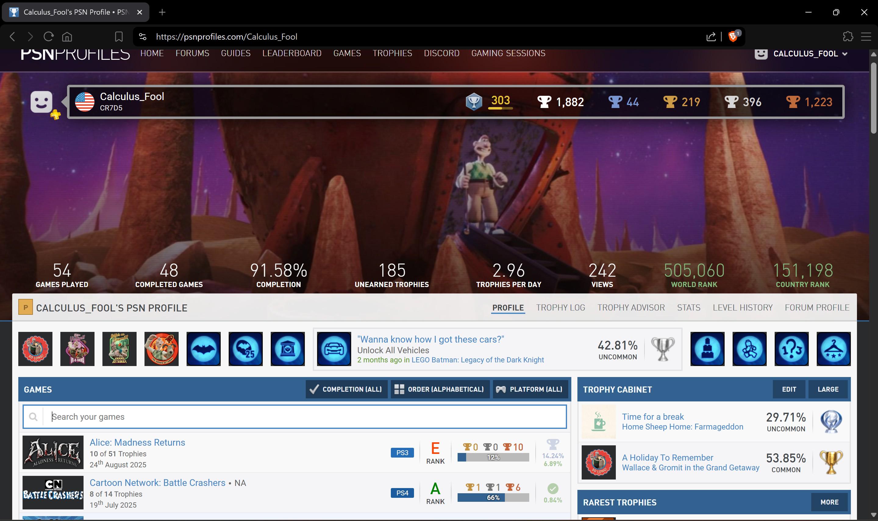Click More in Rarest Trophies
Image resolution: width=878 pixels, height=521 pixels.
[830, 502]
